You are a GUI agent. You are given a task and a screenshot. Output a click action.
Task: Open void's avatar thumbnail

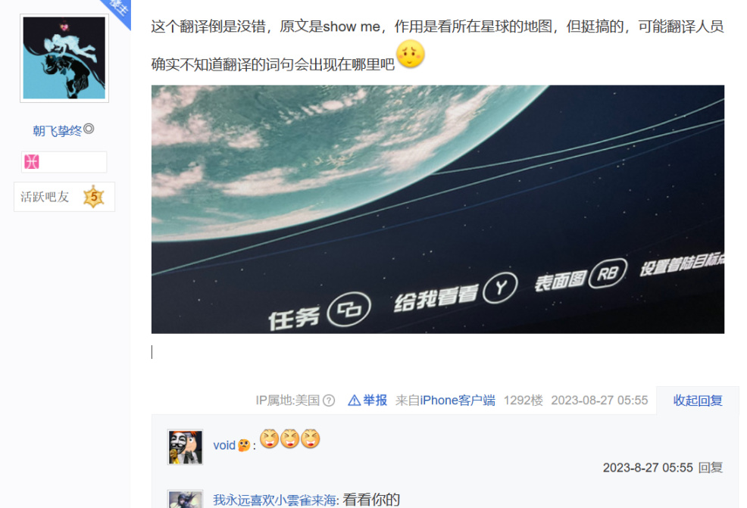[x=186, y=447]
